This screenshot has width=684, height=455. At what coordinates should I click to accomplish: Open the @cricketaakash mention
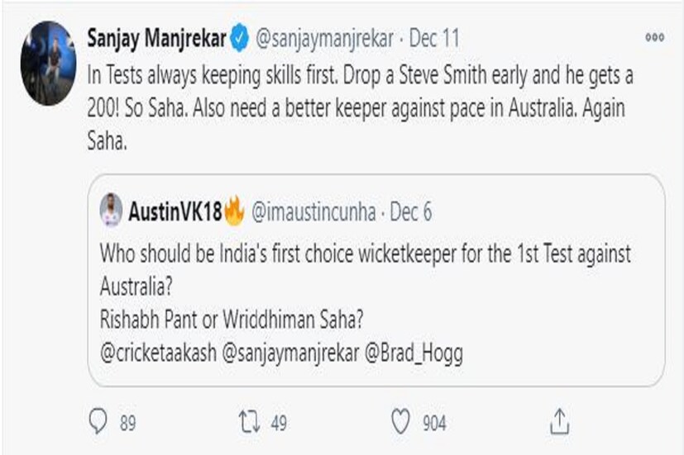coord(156,353)
